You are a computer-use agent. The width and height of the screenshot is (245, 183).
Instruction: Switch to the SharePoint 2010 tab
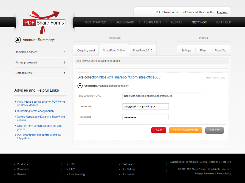pos(142,50)
